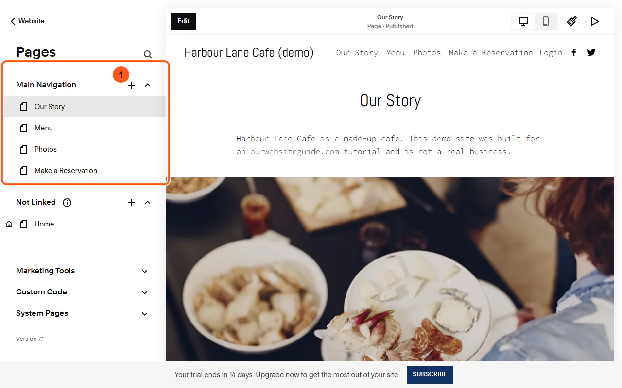Select the Photos page in sidebar
This screenshot has width=622, height=388.
tap(85, 149)
